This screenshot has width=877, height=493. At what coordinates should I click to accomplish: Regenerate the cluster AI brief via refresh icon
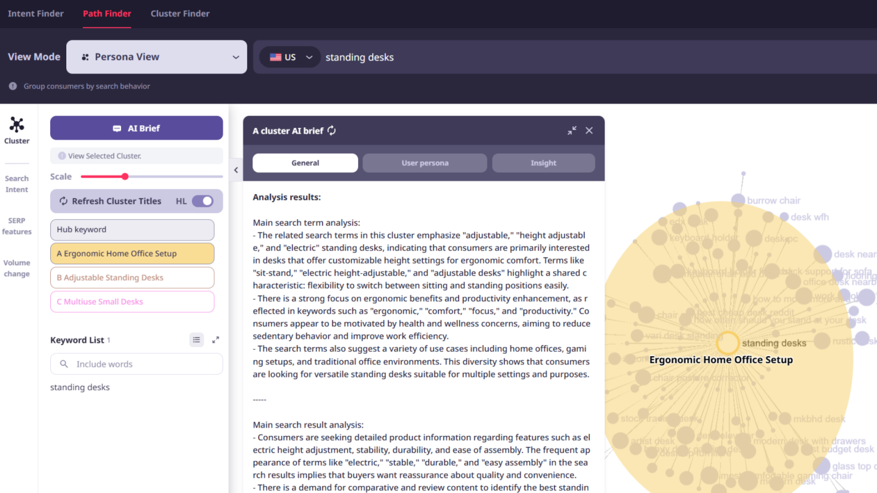click(x=331, y=130)
